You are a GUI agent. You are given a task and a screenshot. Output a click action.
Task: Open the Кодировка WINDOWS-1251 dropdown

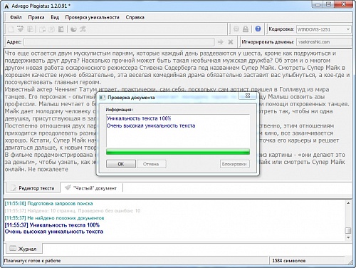(324, 29)
